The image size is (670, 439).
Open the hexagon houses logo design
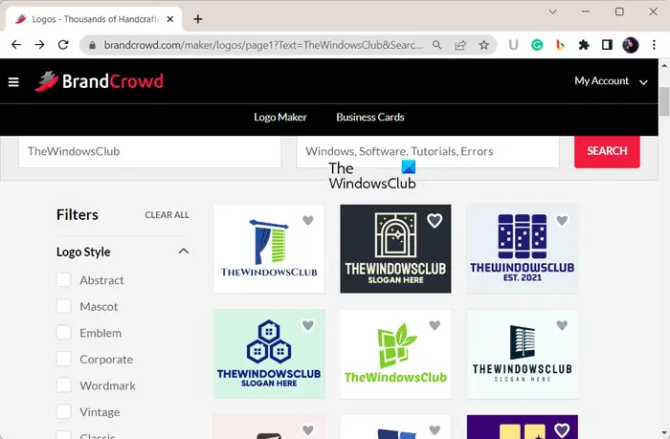coord(269,354)
